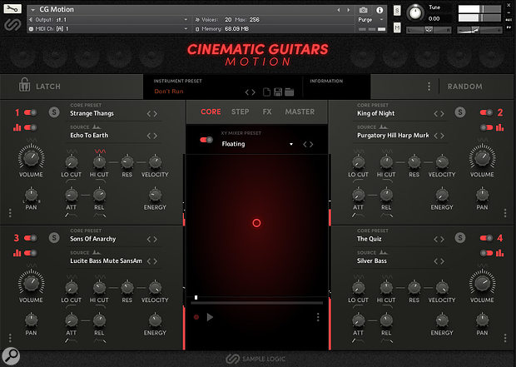Click the Don't Run instrument preset name
The width and height of the screenshot is (516, 367).
[169, 92]
